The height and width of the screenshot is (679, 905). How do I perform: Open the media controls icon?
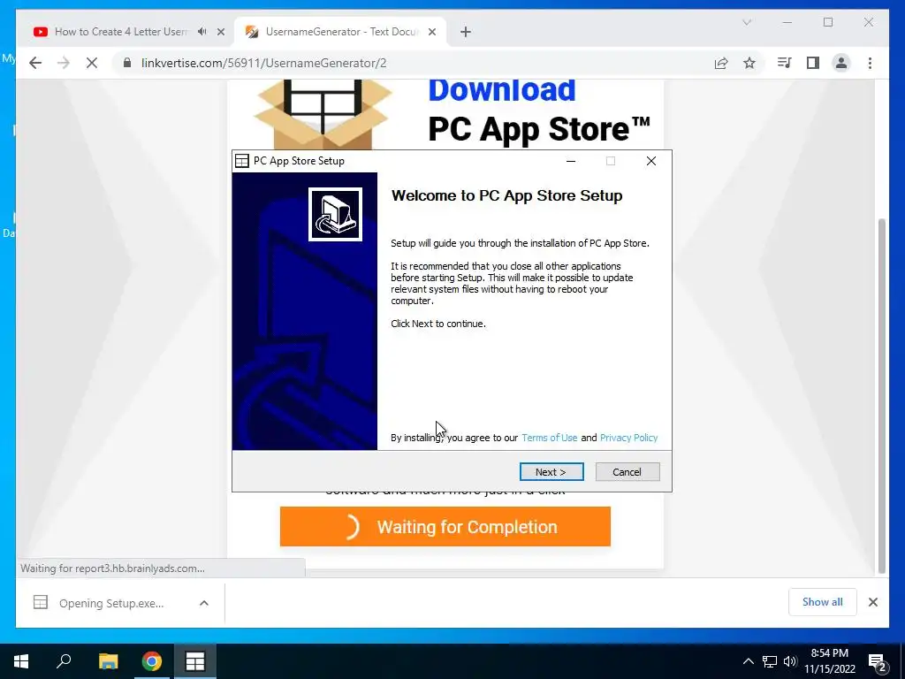tap(785, 63)
